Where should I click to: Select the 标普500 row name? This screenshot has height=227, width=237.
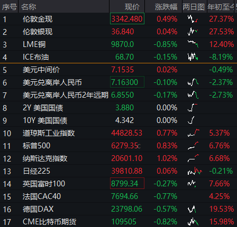tap(37, 146)
